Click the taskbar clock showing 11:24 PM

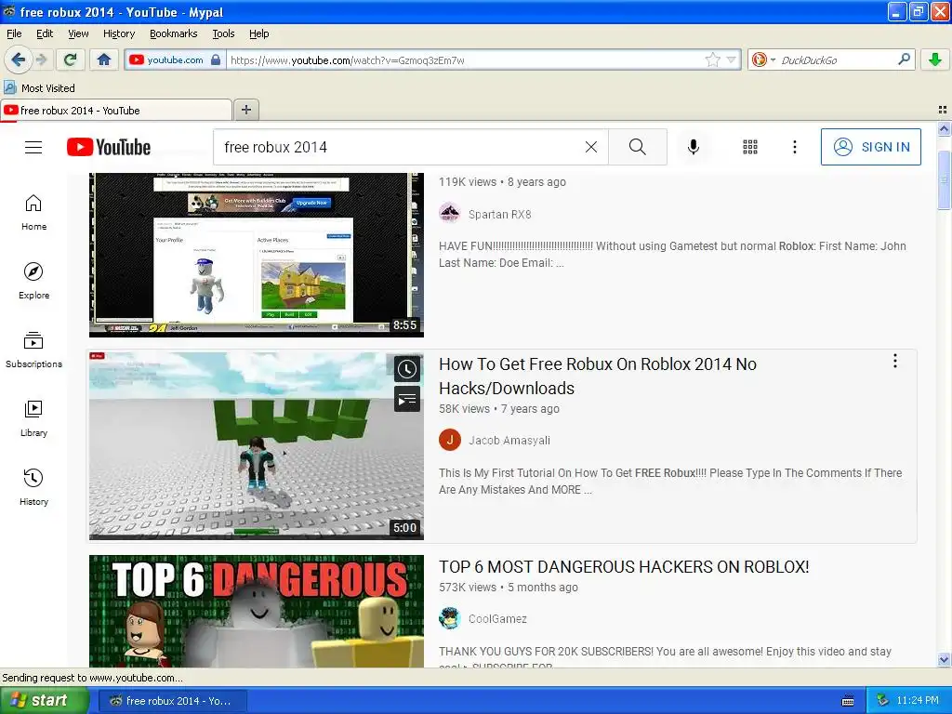click(918, 701)
